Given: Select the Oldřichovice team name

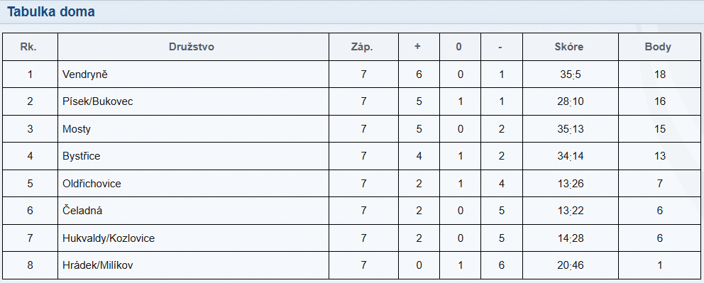Looking at the screenshot, I should 92,184.
